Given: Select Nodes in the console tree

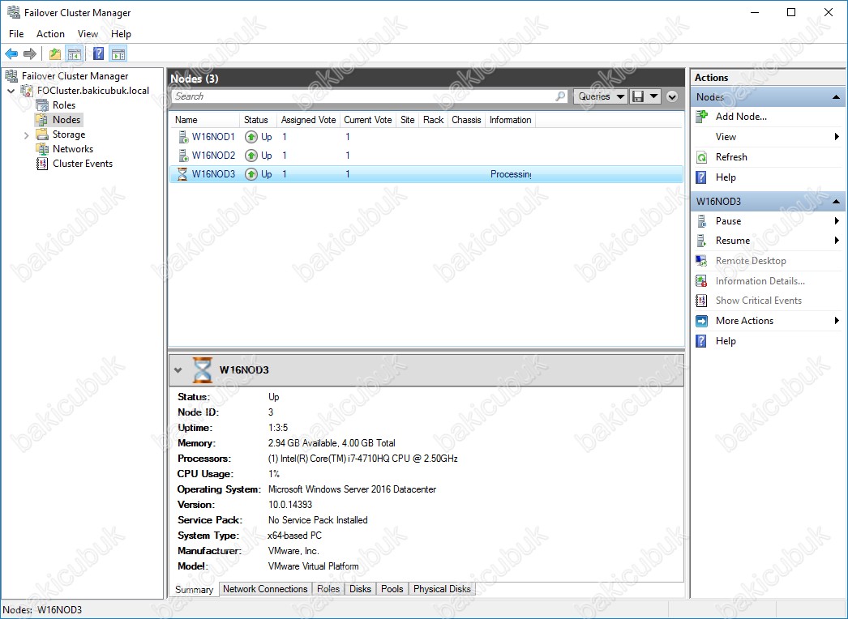Looking at the screenshot, I should pos(66,119).
